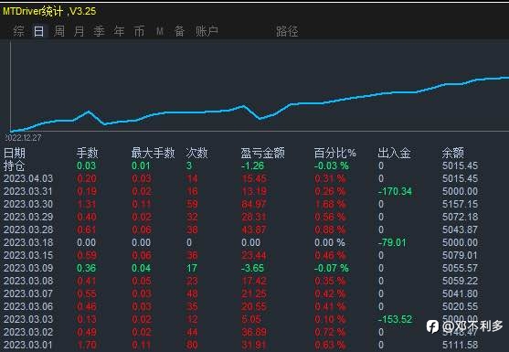Screen dimensions: 509x352
Task: Select the 2023.03.29 date row
Action: pos(28,217)
